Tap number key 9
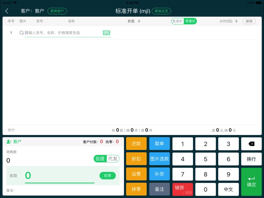This screenshot has width=264, height=198. click(228, 174)
